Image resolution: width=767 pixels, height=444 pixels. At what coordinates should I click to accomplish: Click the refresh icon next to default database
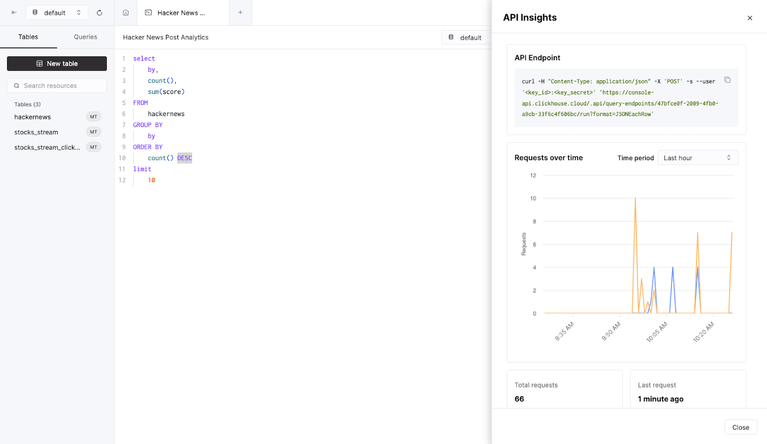100,12
